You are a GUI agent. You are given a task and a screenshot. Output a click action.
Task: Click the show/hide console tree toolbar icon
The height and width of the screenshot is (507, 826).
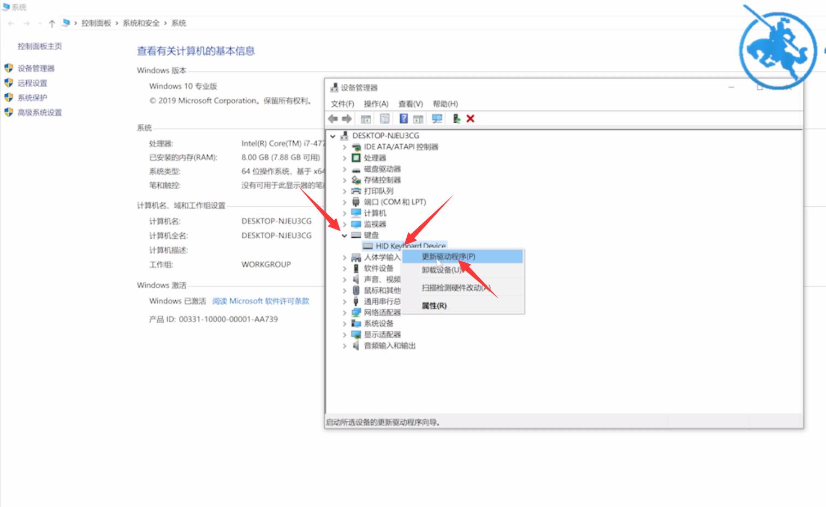(366, 119)
